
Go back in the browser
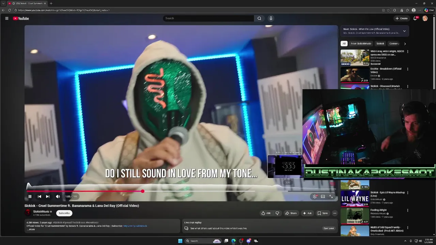[3, 10]
